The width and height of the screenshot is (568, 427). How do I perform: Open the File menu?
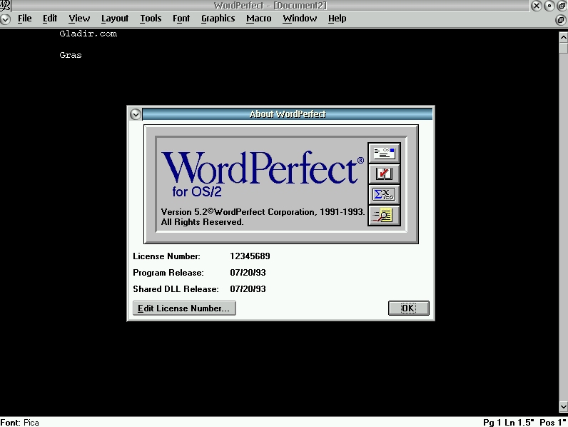25,19
